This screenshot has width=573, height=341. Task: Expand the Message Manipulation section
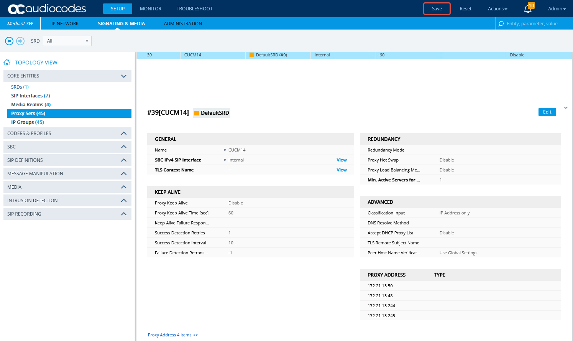coord(67,174)
